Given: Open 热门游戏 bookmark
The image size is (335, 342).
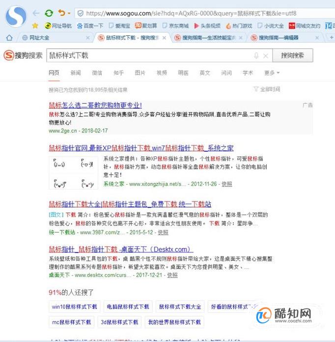Looking at the screenshot, I should click(239, 26).
